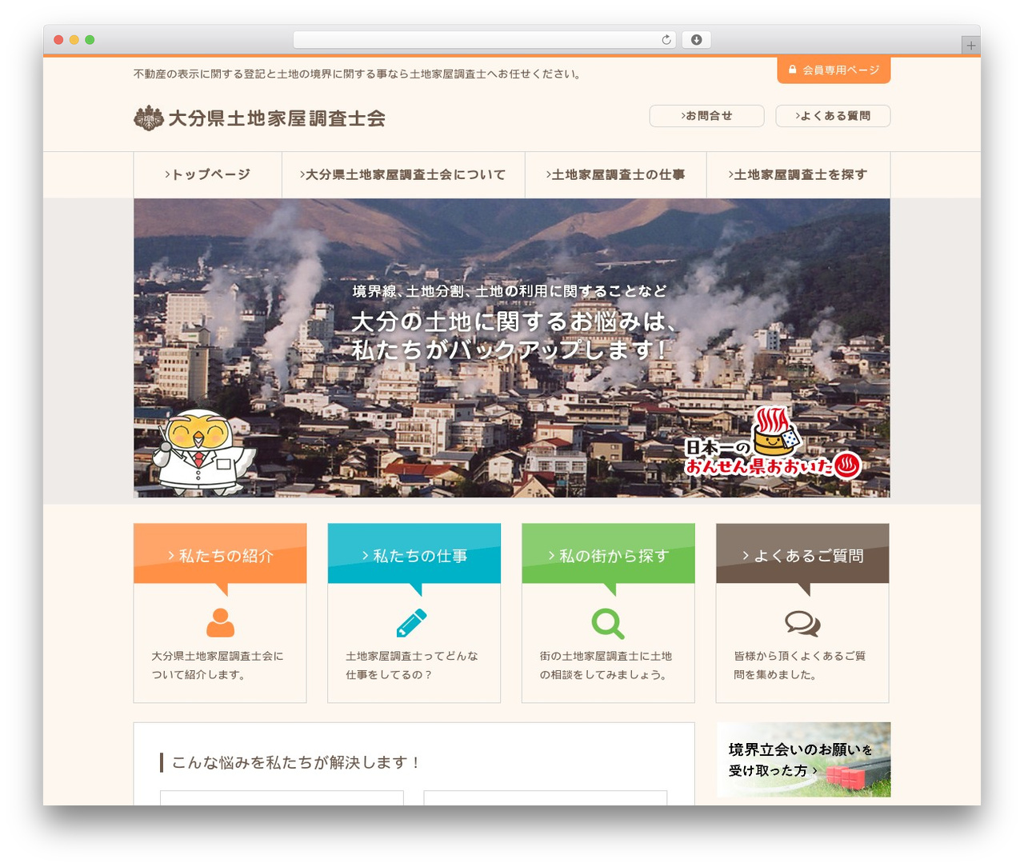The image size is (1024, 867).
Task: Click the text 街の土地家屋調査士に土地の相談をしてみましょう。
Action: [x=606, y=665]
